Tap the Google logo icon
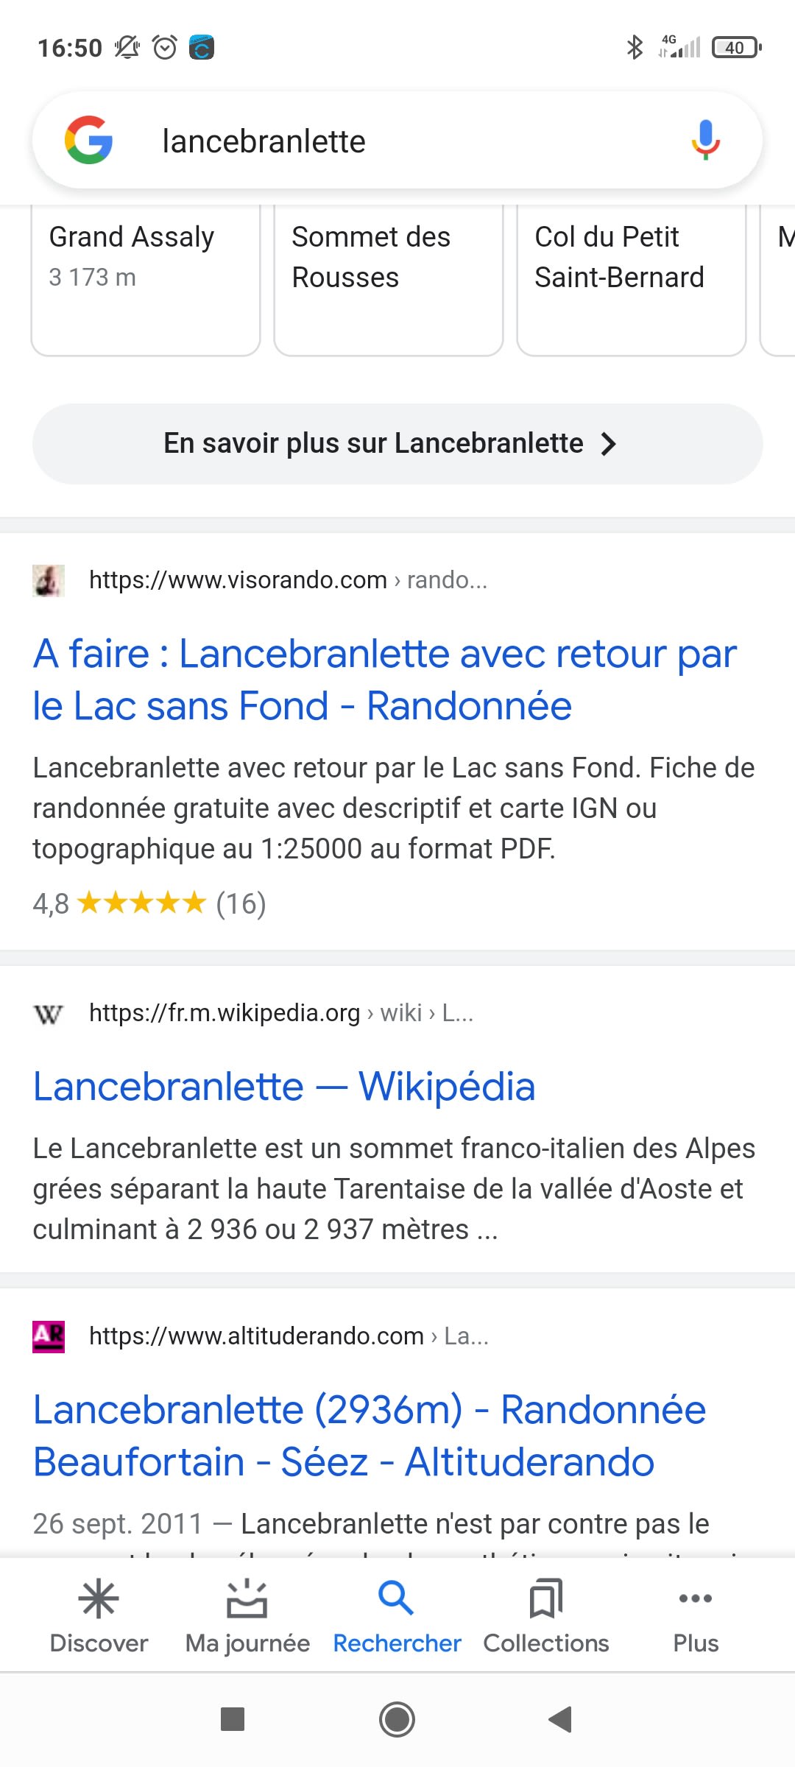Image resolution: width=795 pixels, height=1767 pixels. (x=88, y=140)
